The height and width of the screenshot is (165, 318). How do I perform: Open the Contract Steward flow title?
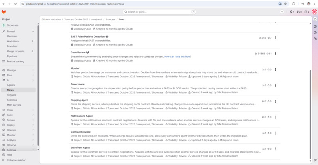point(80,132)
